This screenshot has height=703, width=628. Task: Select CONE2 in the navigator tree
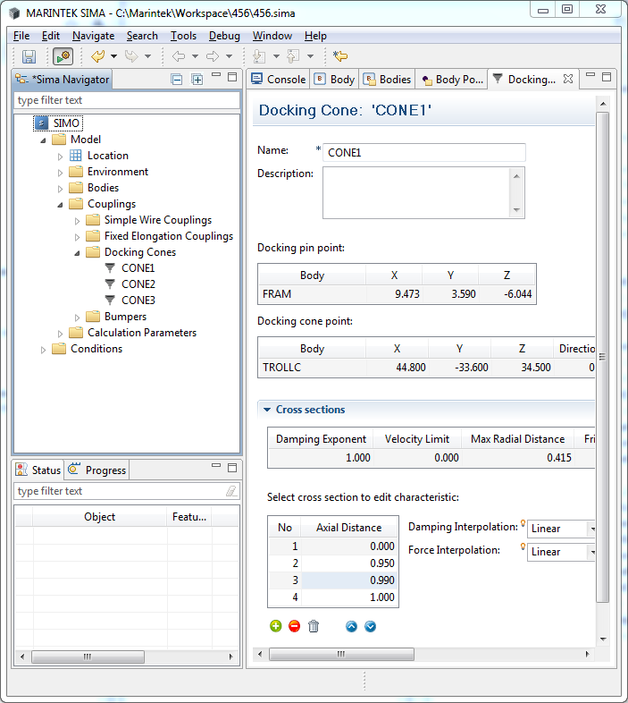pyautogui.click(x=138, y=284)
